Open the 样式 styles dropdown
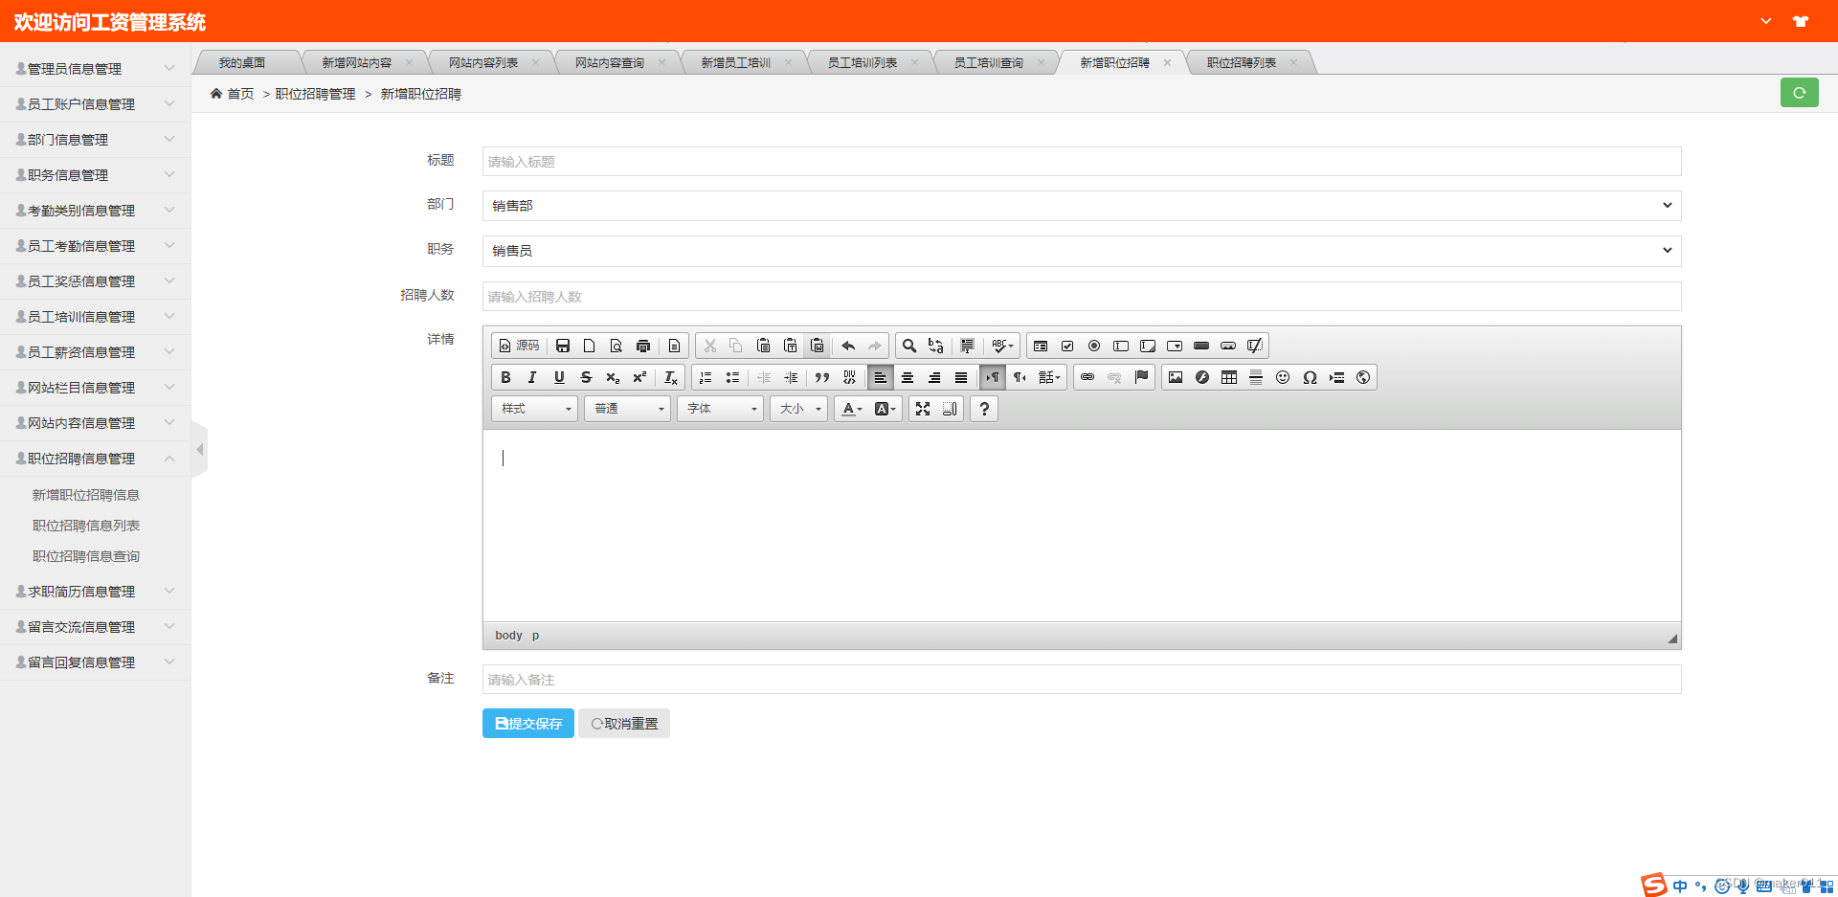Image resolution: width=1838 pixels, height=897 pixels. (535, 409)
